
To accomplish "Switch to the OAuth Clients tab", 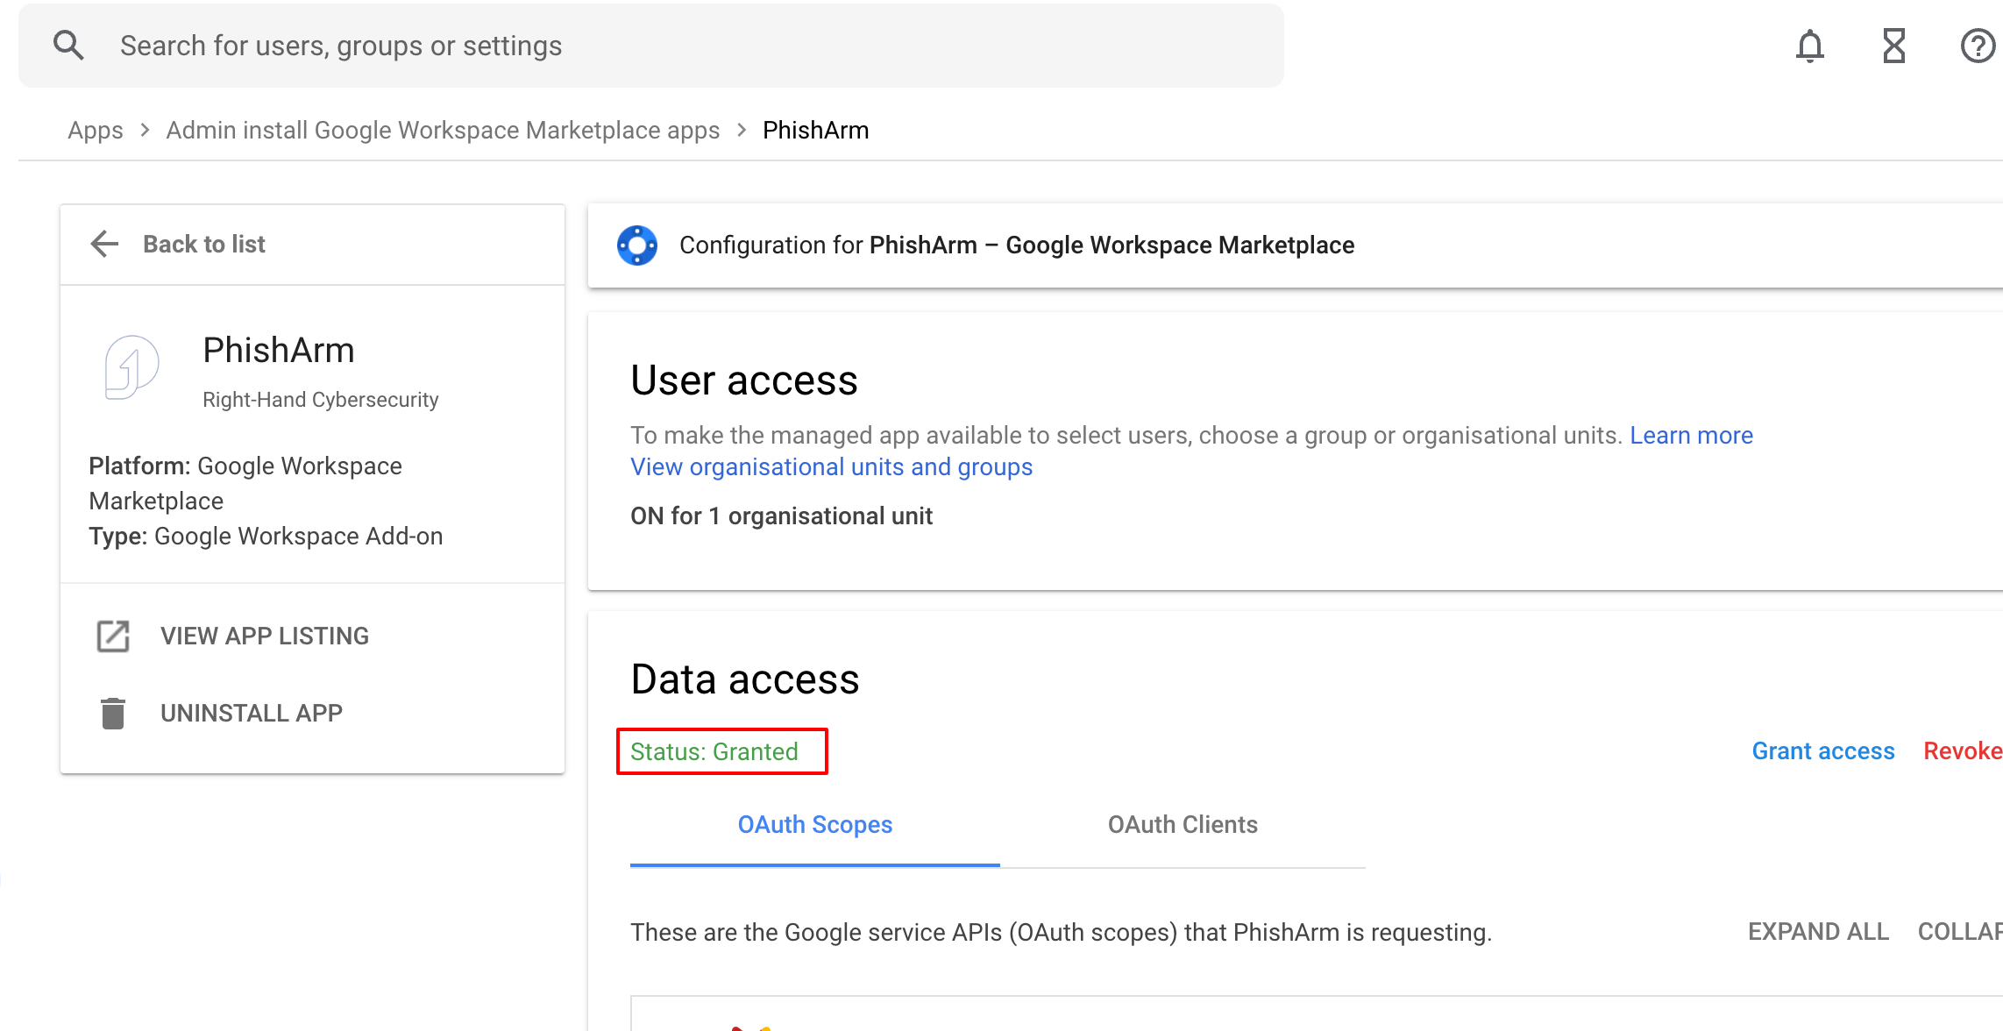I will [1183, 825].
